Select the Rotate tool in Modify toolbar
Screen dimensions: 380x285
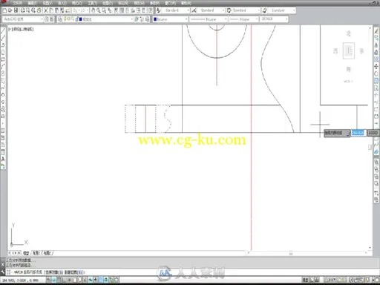click(x=376, y=73)
